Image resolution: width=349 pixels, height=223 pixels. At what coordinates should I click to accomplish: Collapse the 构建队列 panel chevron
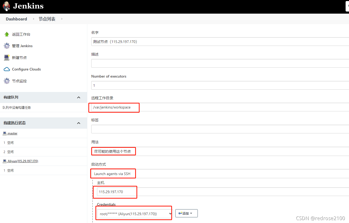[x=79, y=97]
